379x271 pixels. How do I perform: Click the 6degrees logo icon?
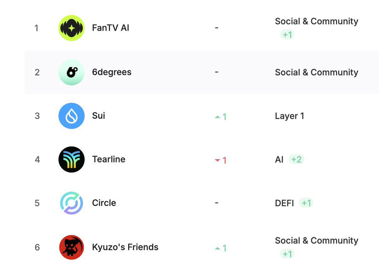tap(72, 72)
